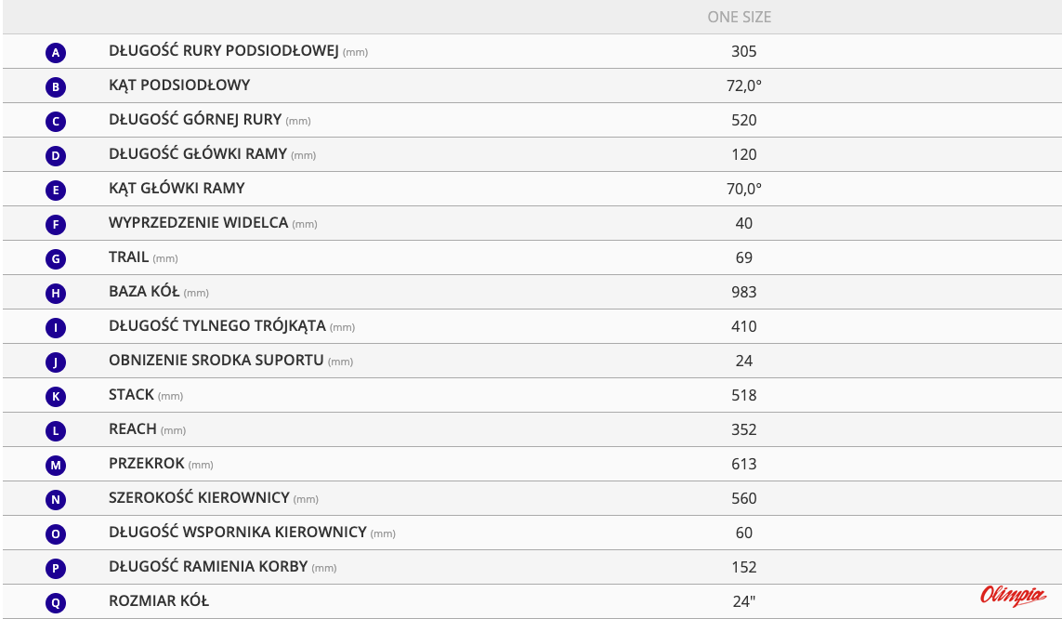The width and height of the screenshot is (1062, 619).
Task: Click the letter B badge icon
Action: [x=56, y=87]
